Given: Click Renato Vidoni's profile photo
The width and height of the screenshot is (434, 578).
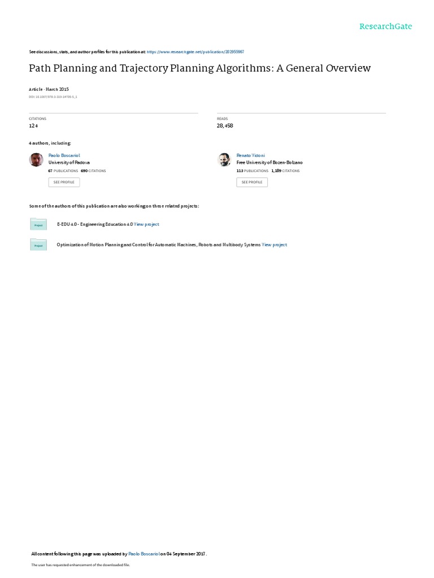Looking at the screenshot, I should (x=224, y=160).
